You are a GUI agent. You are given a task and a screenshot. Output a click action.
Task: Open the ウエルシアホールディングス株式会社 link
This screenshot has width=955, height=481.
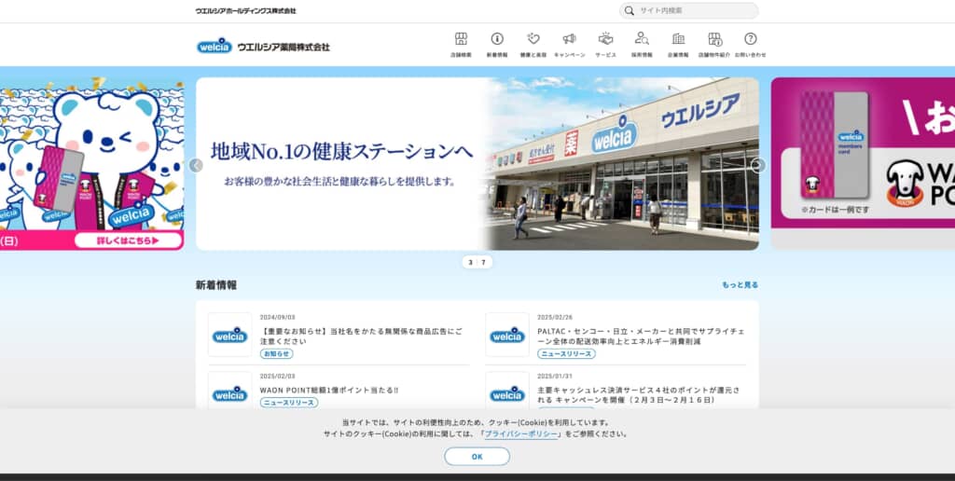(245, 11)
